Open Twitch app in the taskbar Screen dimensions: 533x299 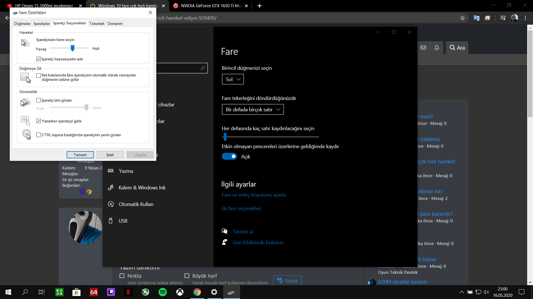(111, 292)
